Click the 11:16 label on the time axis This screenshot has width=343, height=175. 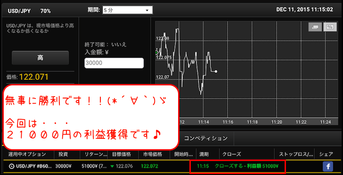(228, 122)
